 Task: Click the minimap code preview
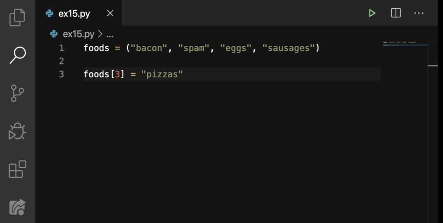click(404, 44)
